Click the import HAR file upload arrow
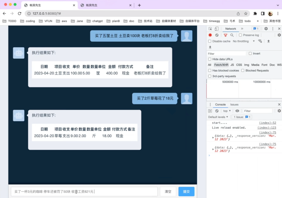Viewport: 282px width, 198px height. click(x=268, y=41)
